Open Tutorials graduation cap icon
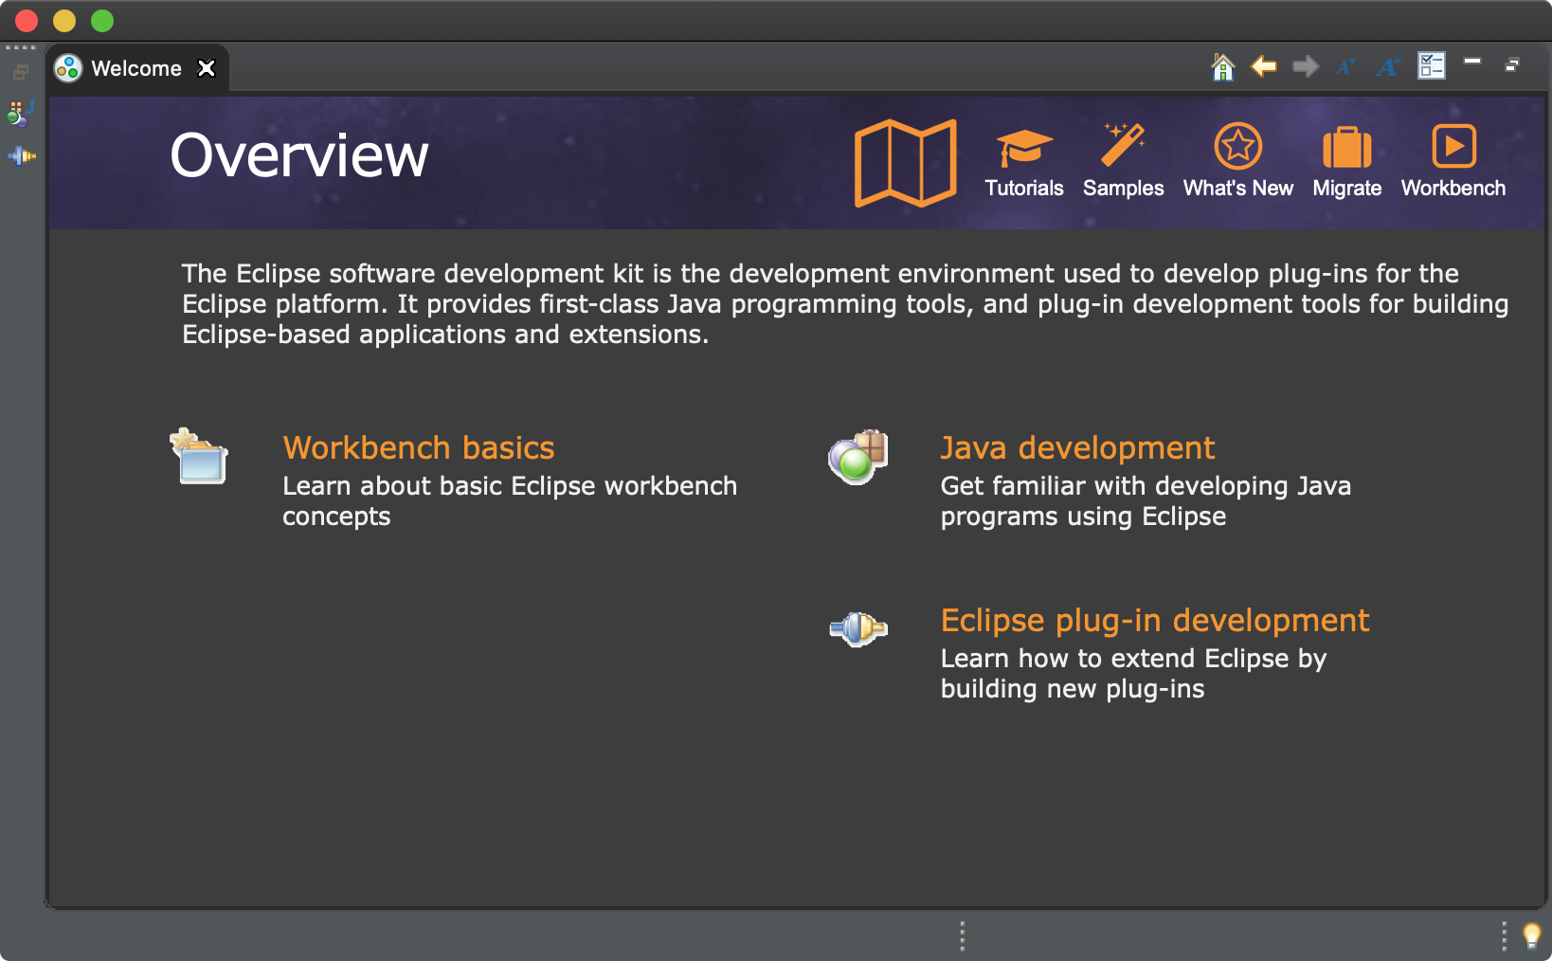1552x961 pixels. [x=1024, y=147]
